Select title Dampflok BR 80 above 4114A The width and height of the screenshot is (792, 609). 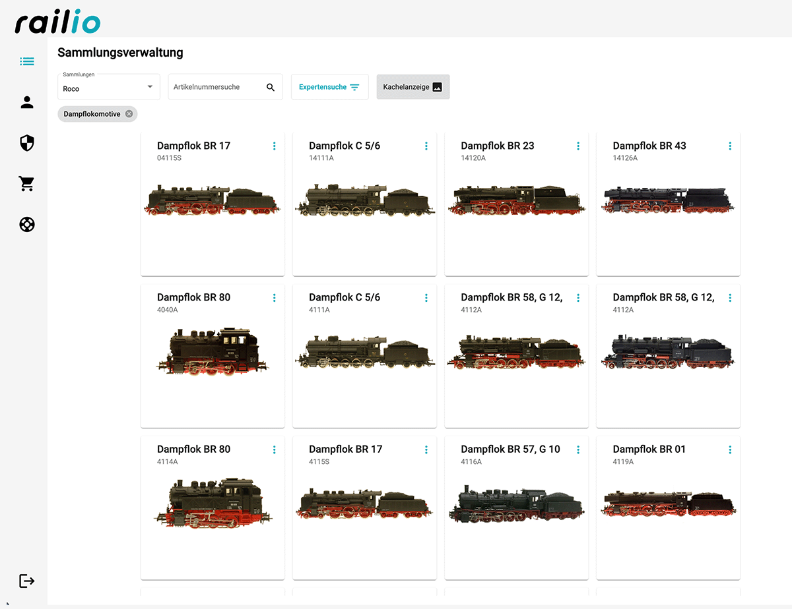click(x=193, y=449)
